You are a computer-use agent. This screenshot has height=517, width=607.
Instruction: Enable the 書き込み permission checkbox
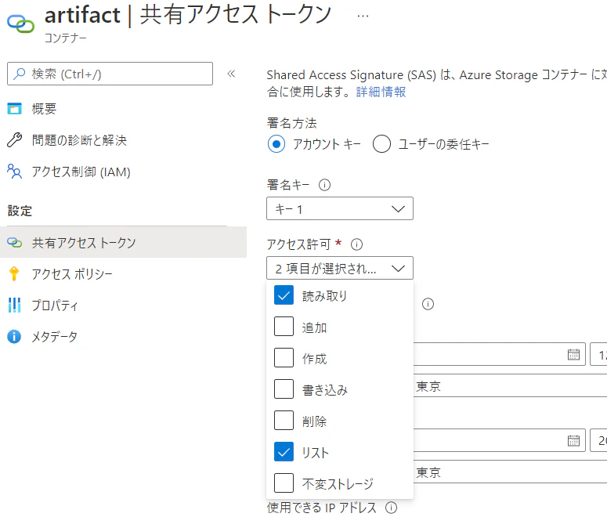(284, 389)
